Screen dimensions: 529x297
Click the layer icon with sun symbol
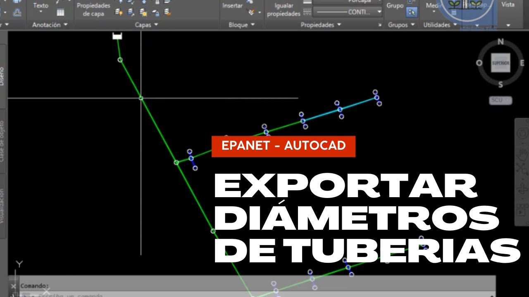pyautogui.click(x=143, y=12)
